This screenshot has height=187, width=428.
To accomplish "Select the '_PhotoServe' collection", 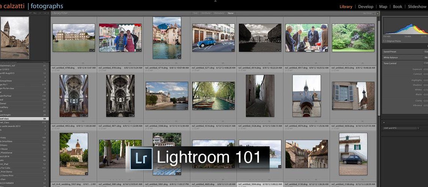I will coord(24,153).
